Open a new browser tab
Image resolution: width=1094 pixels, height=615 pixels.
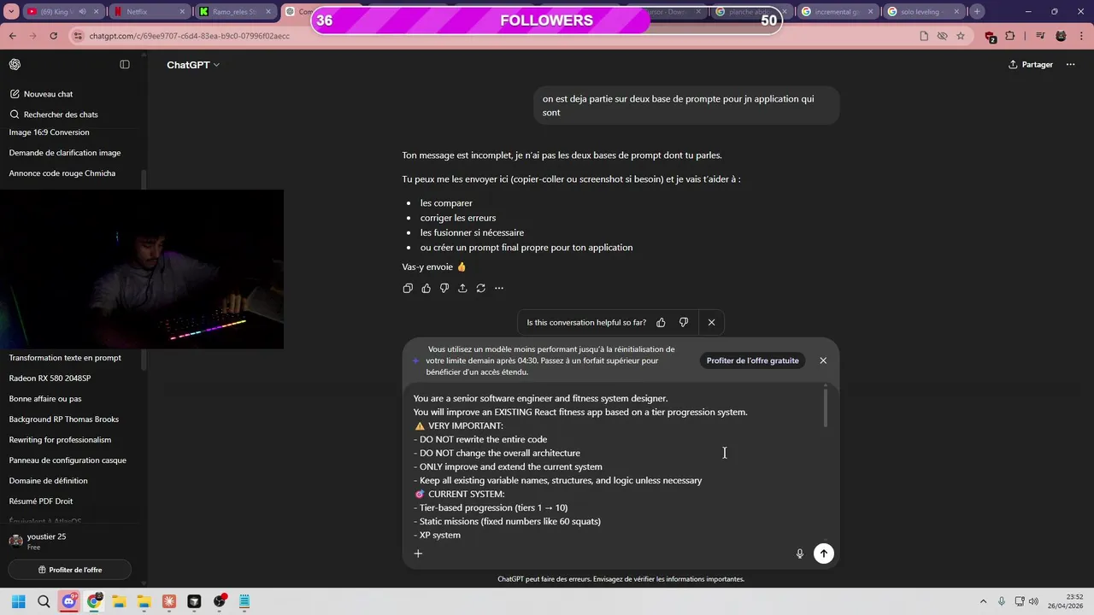pyautogui.click(x=977, y=12)
